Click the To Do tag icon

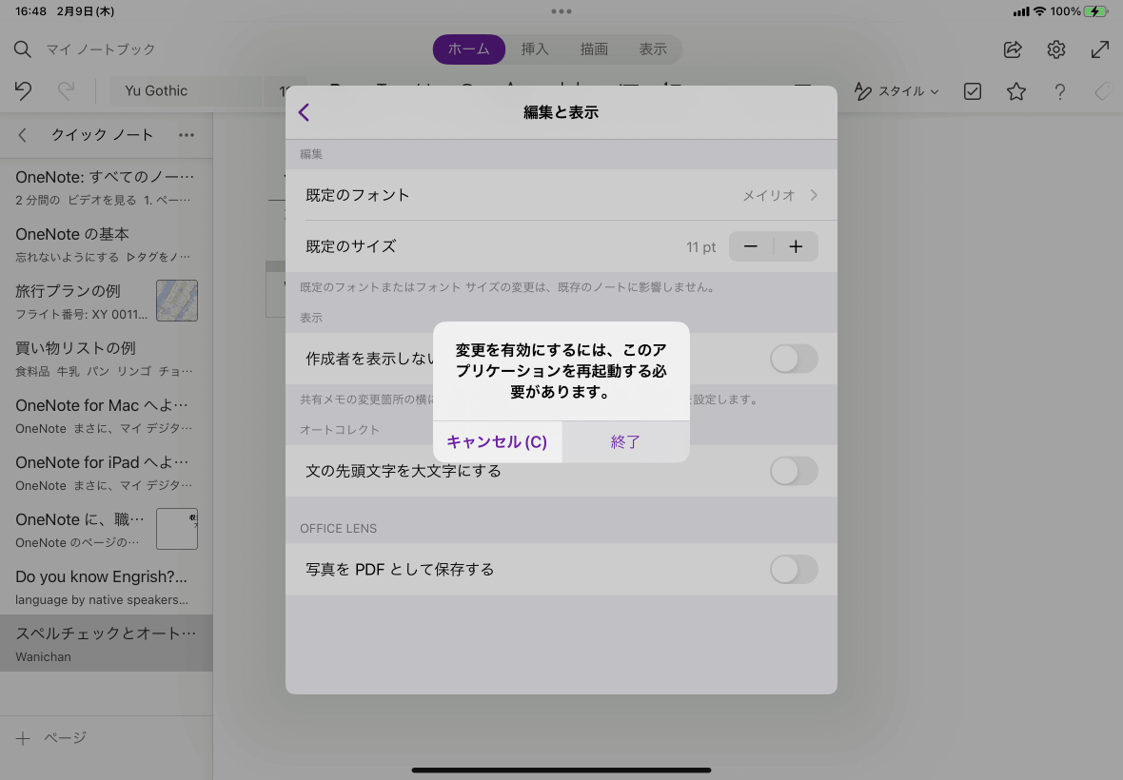tap(972, 90)
